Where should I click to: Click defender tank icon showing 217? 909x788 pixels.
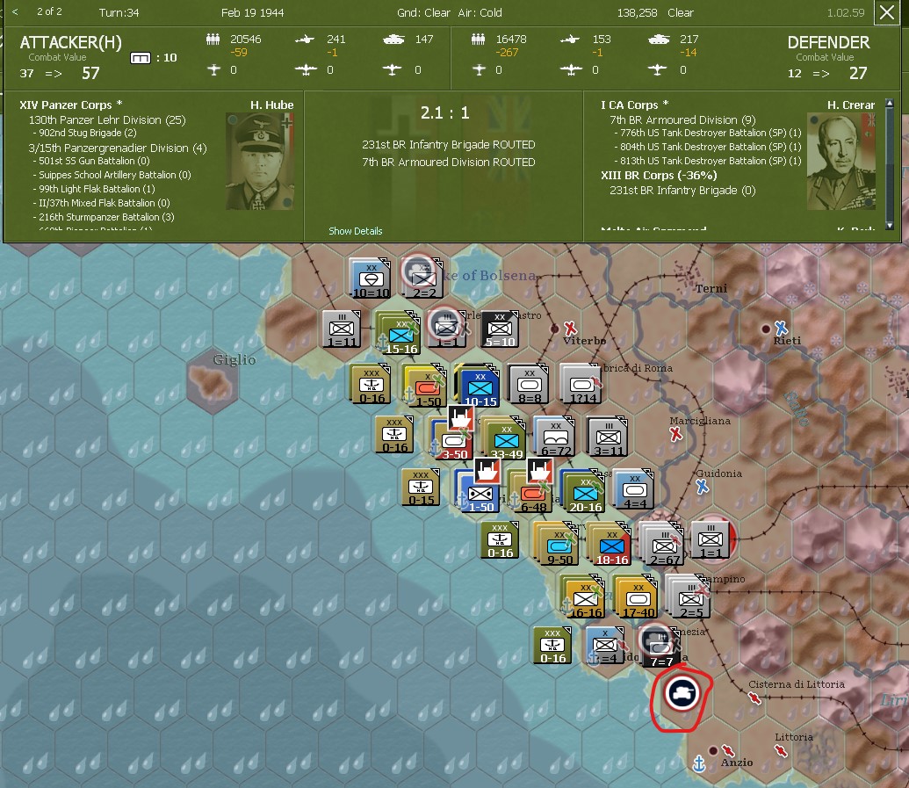pos(659,40)
